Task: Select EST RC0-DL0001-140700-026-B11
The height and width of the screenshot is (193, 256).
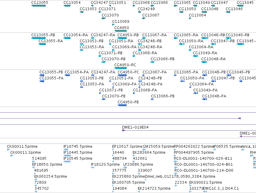Action: coord(203,159)
